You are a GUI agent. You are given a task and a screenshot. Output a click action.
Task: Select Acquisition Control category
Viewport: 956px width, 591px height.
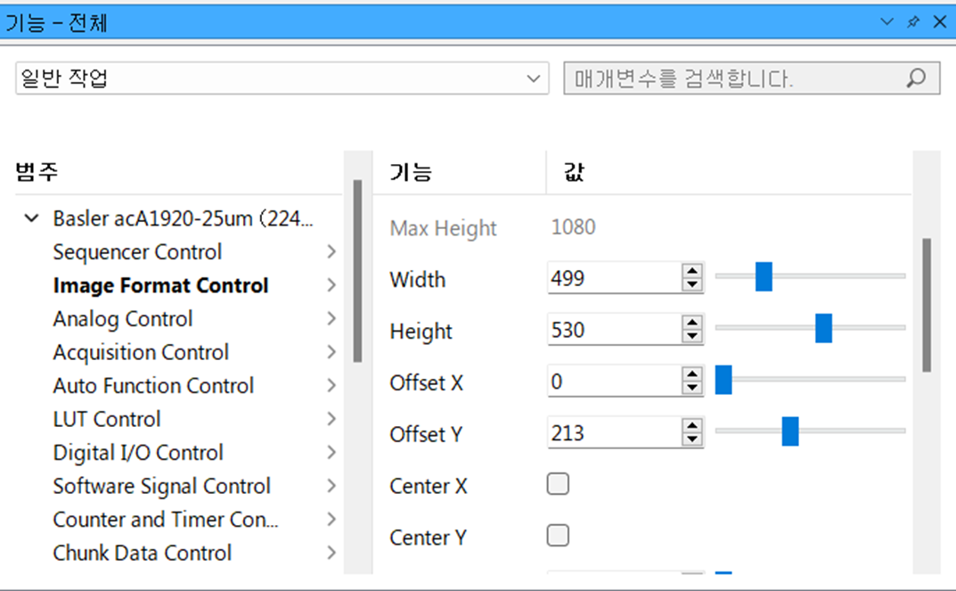coord(141,352)
